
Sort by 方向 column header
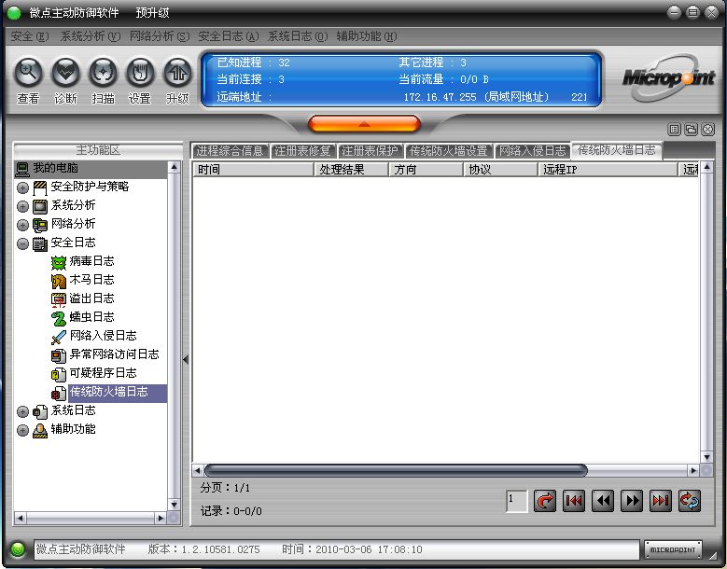tap(426, 170)
